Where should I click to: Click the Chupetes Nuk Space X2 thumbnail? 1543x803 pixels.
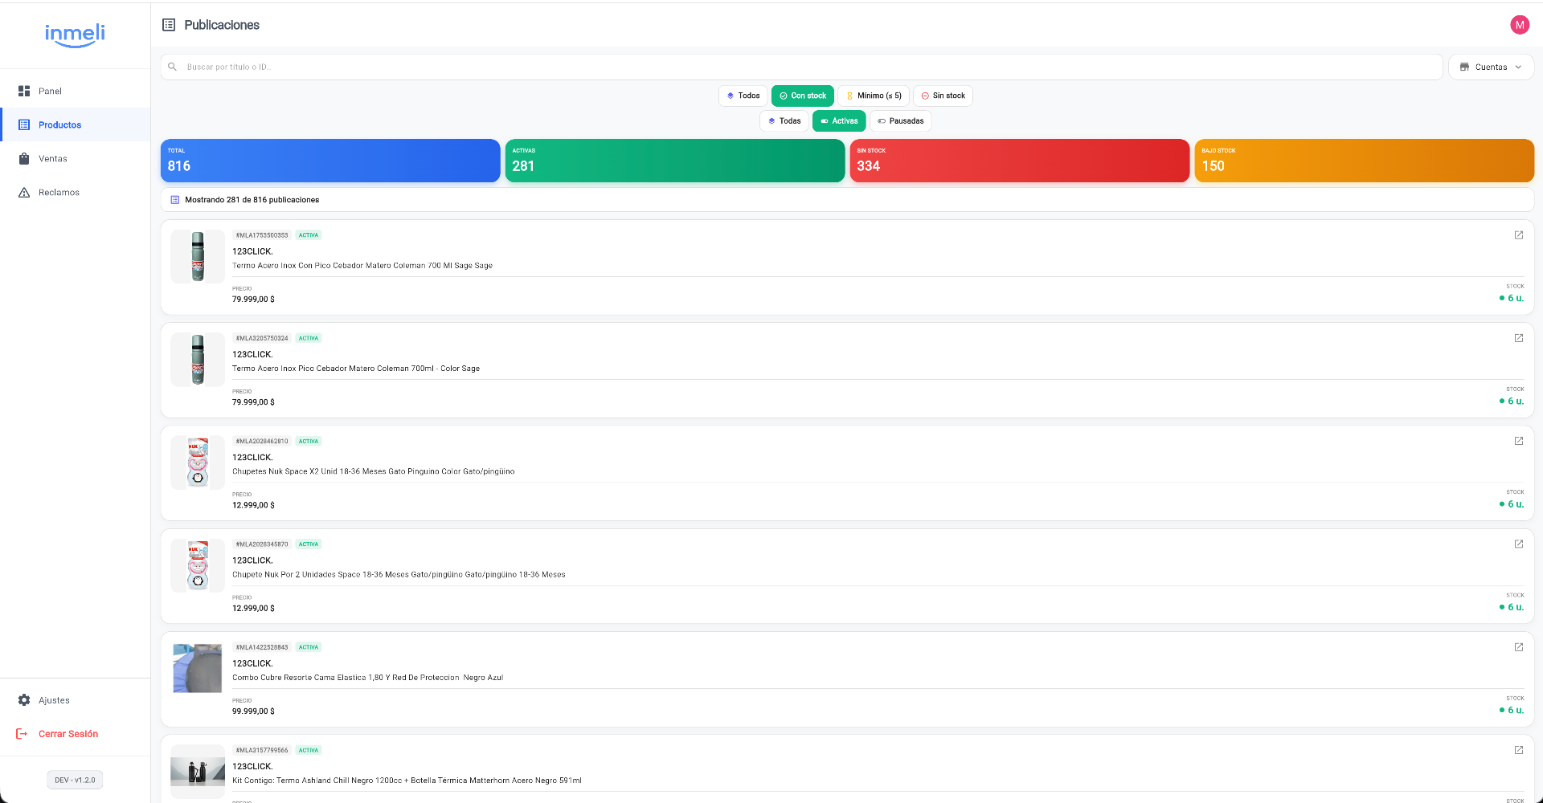pos(198,463)
